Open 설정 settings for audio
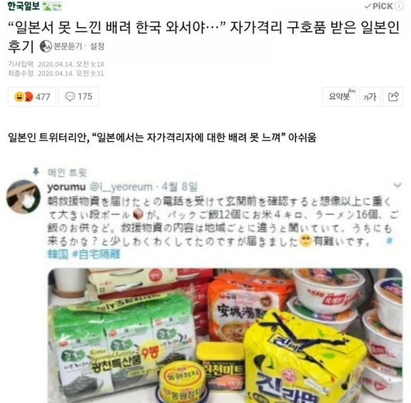This screenshot has height=403, width=411. click(97, 46)
